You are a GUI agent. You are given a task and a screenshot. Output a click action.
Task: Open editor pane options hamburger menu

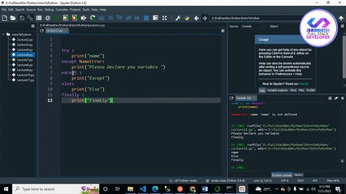(223, 31)
